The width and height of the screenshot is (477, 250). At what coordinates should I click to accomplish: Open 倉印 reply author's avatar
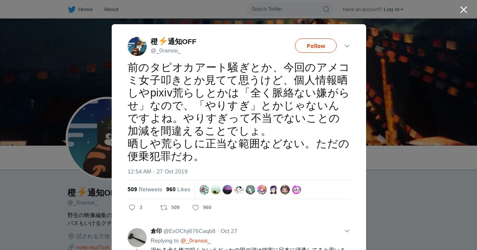(137, 238)
